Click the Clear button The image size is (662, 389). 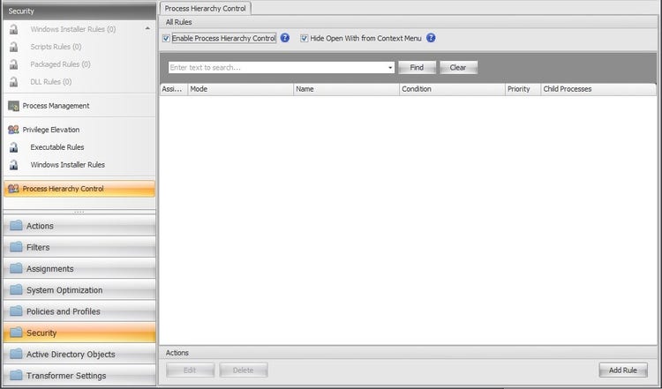click(458, 68)
